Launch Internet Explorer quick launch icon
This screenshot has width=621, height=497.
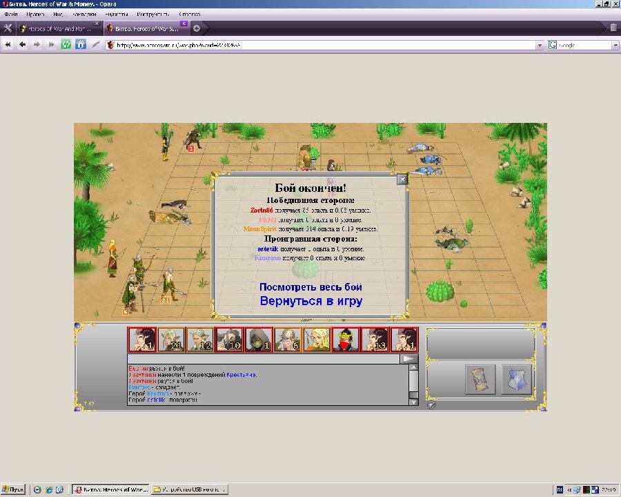coord(49,489)
